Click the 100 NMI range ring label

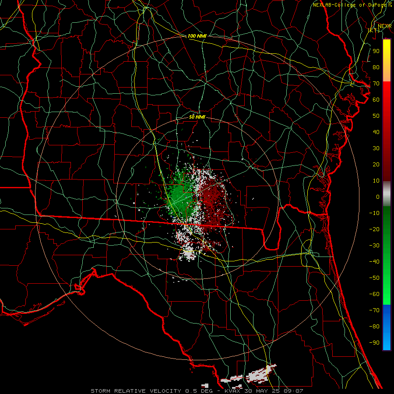197,36
